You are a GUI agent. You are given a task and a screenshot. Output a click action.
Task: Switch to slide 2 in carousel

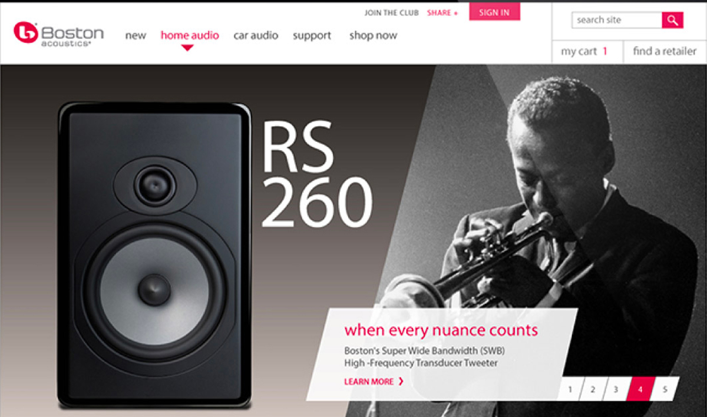(593, 389)
